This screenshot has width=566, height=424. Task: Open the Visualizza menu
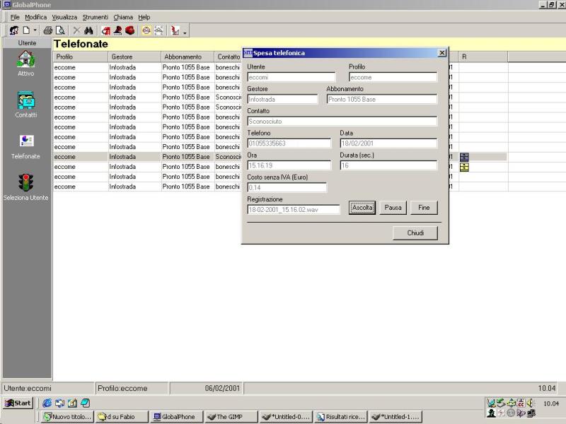(64, 17)
